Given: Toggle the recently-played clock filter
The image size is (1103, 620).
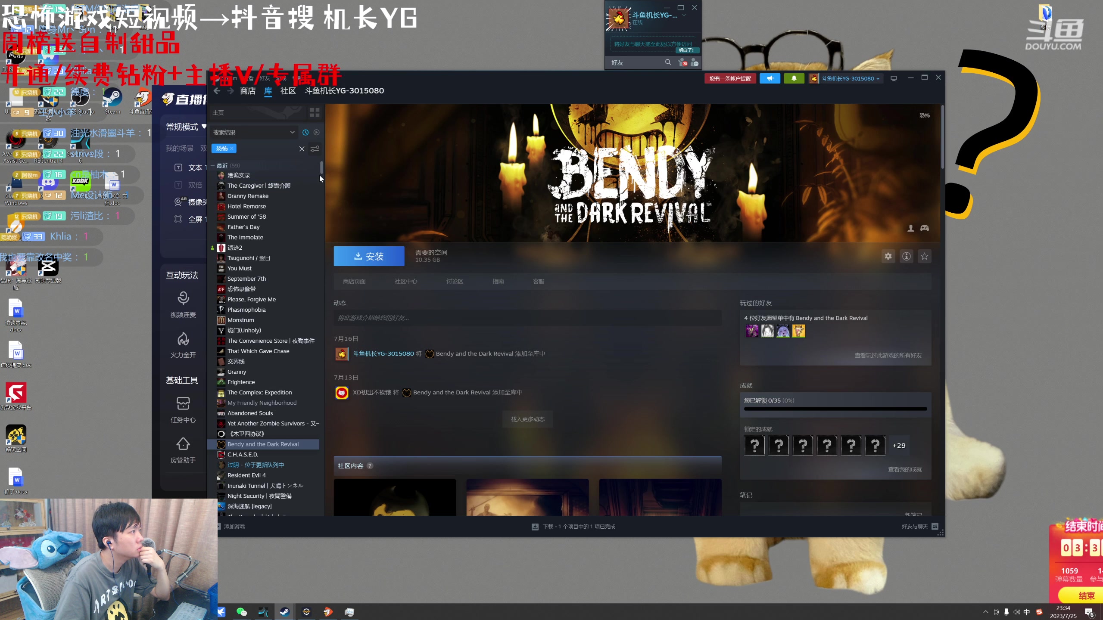Looking at the screenshot, I should click(x=305, y=132).
